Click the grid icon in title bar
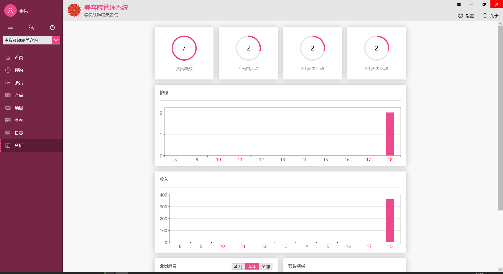Screen dimensions: 503x274 coord(459,4)
